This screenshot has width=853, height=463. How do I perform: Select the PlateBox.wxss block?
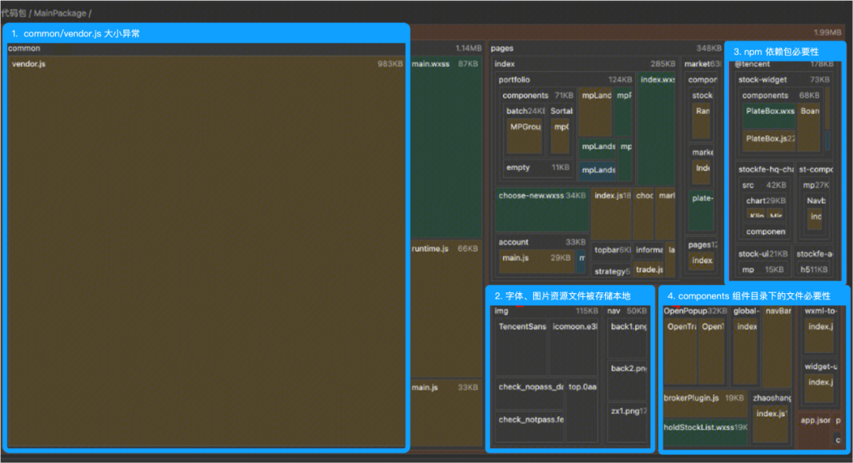coord(770,116)
